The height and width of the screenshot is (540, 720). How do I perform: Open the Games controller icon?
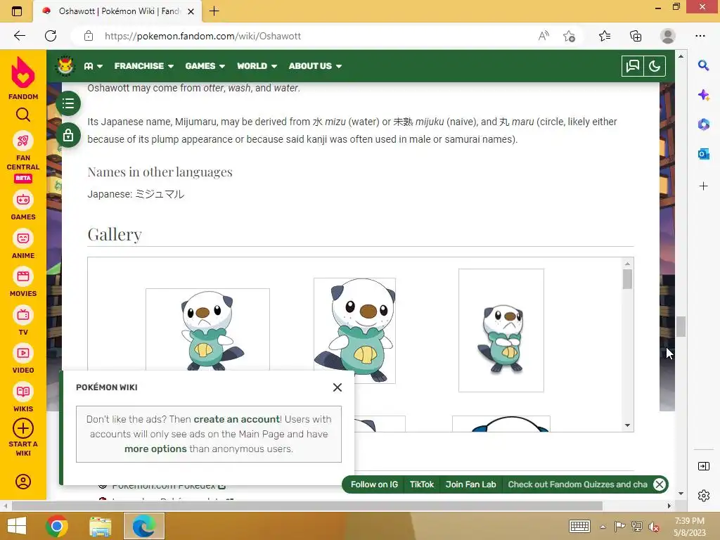click(x=23, y=200)
